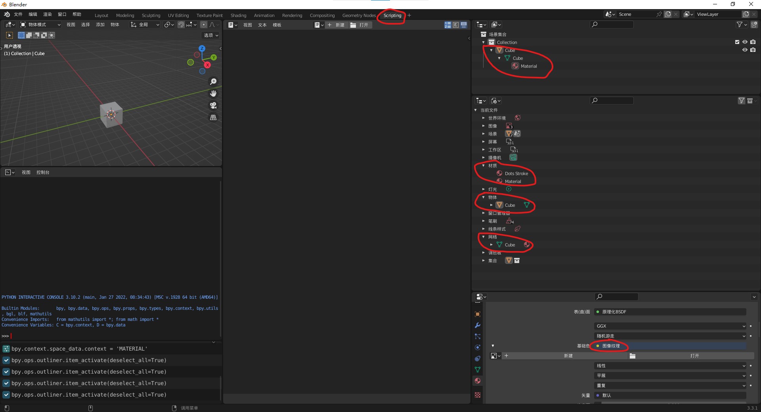
Task: Click the 原理化BSDF surface shader field
Action: tap(670, 312)
